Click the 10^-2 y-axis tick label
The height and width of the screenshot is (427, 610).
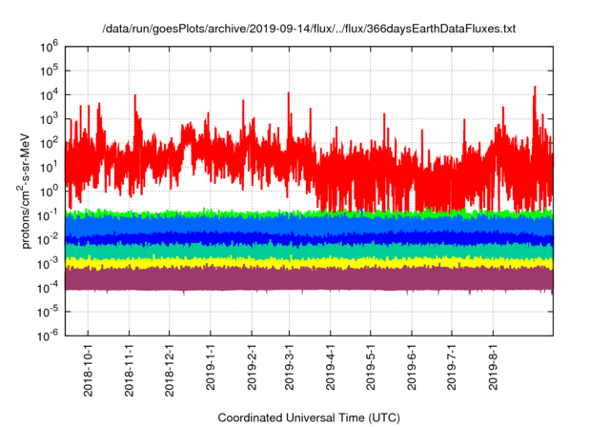tap(48, 240)
